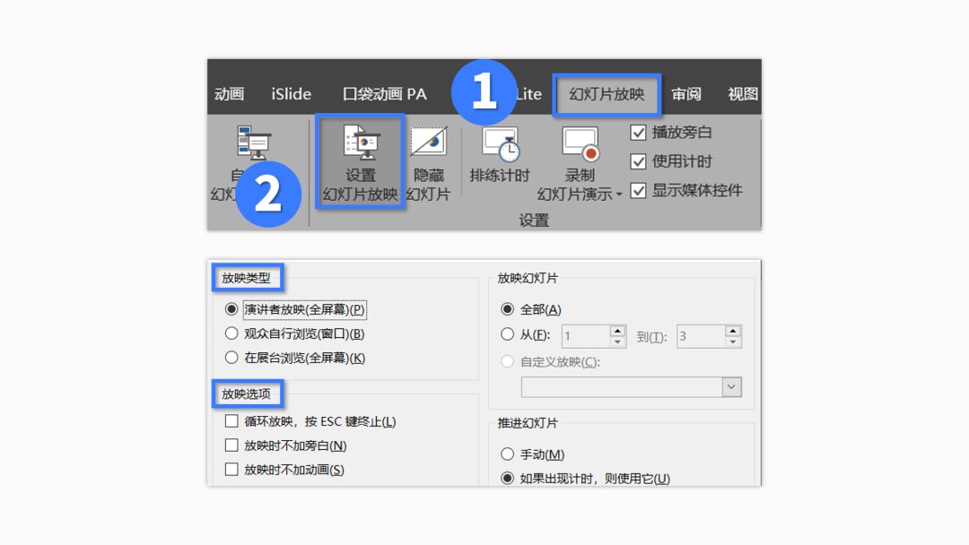Toggle the 显示媒体控件 checkbox

tap(639, 190)
